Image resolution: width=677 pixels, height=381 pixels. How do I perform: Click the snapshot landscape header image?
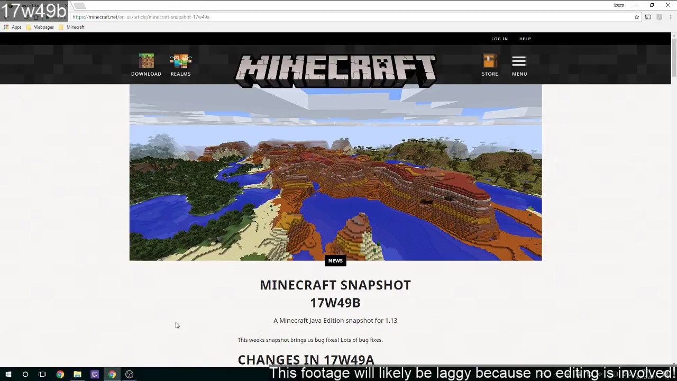tap(335, 173)
